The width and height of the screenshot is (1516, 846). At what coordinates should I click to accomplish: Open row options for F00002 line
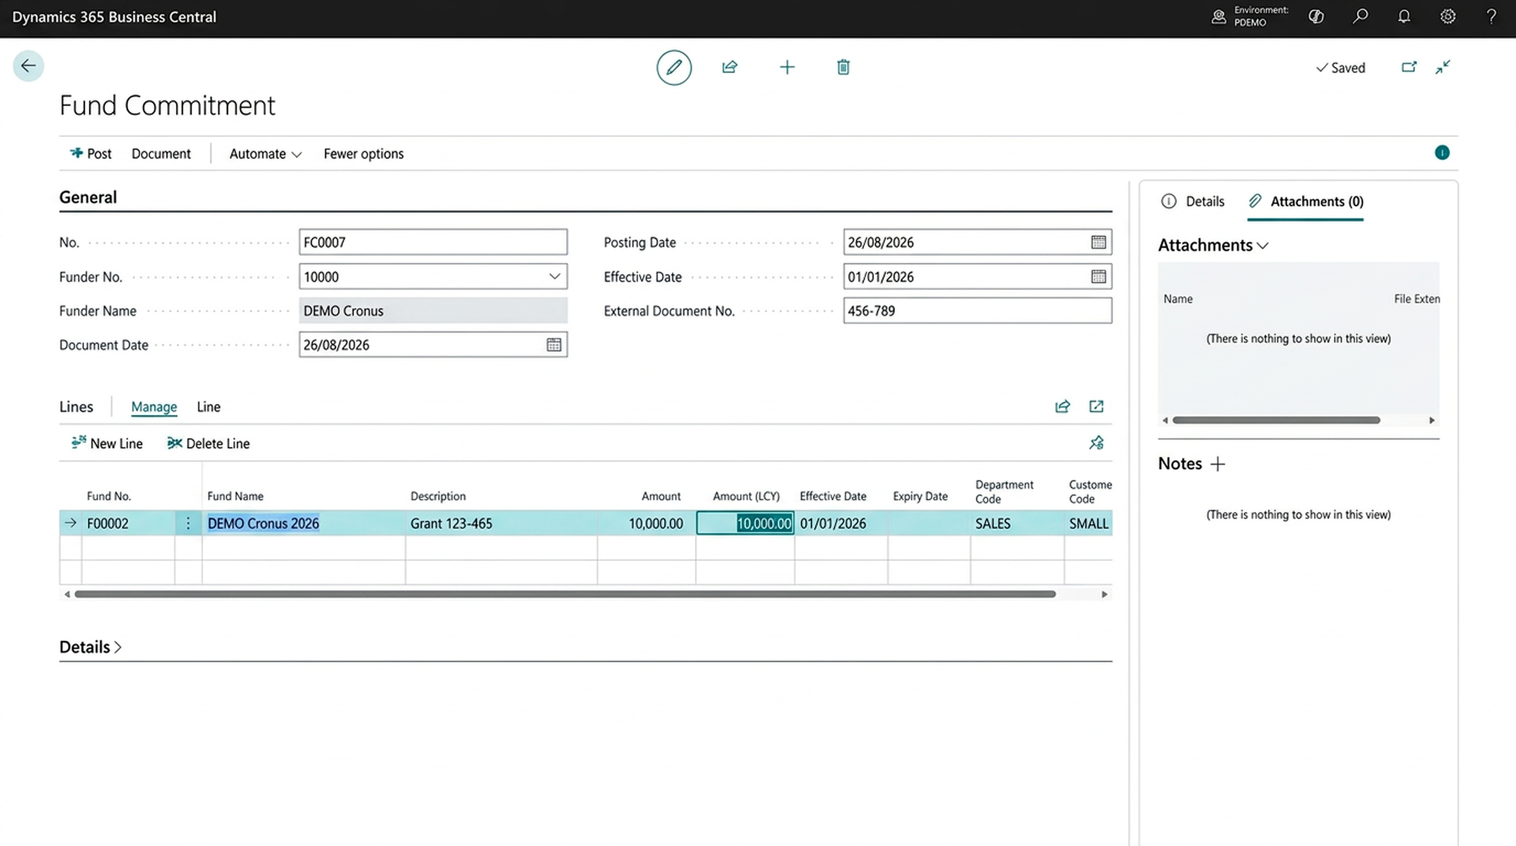188,523
